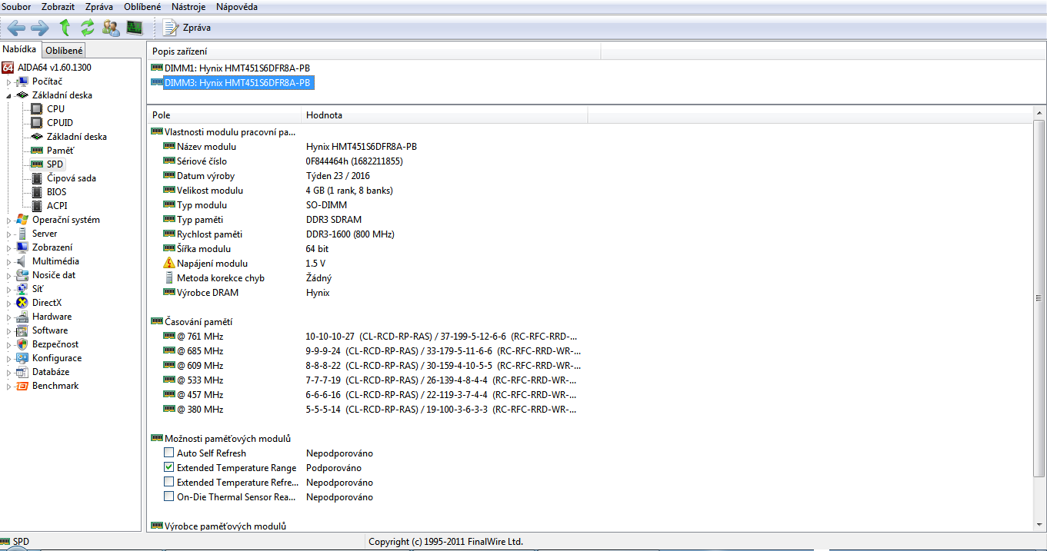Expand the DirectX tree node
Image resolution: width=1047 pixels, height=551 pixels.
8,303
